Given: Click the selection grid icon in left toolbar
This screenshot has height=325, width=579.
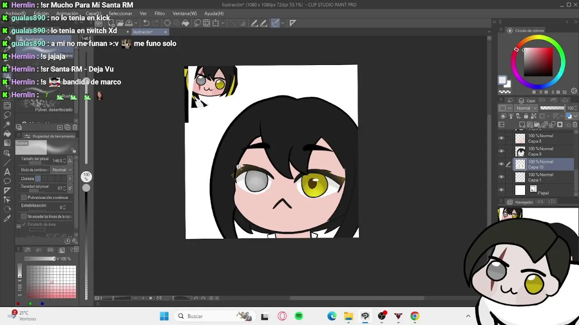Looking at the screenshot, I should coord(7,105).
